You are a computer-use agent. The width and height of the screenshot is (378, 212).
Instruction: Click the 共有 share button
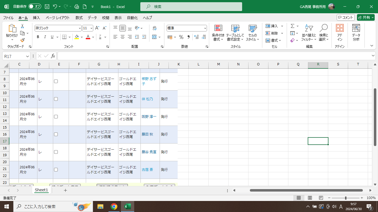point(366,17)
